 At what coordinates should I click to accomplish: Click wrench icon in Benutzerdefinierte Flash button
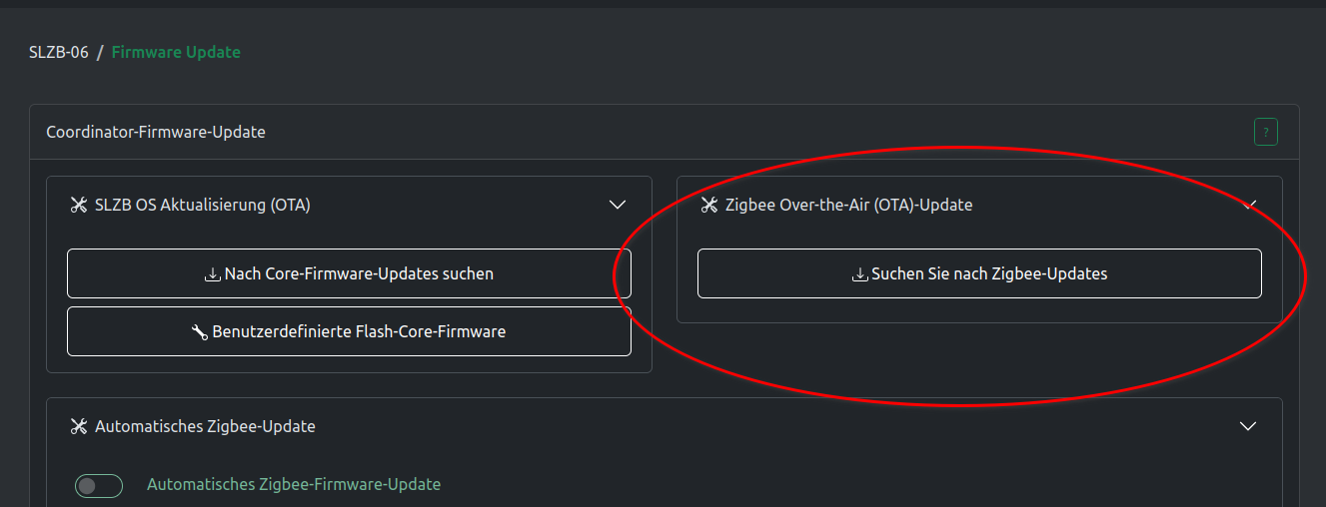(200, 332)
